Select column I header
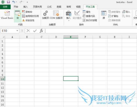Viewport: 137px width, 107px height. (129, 37)
